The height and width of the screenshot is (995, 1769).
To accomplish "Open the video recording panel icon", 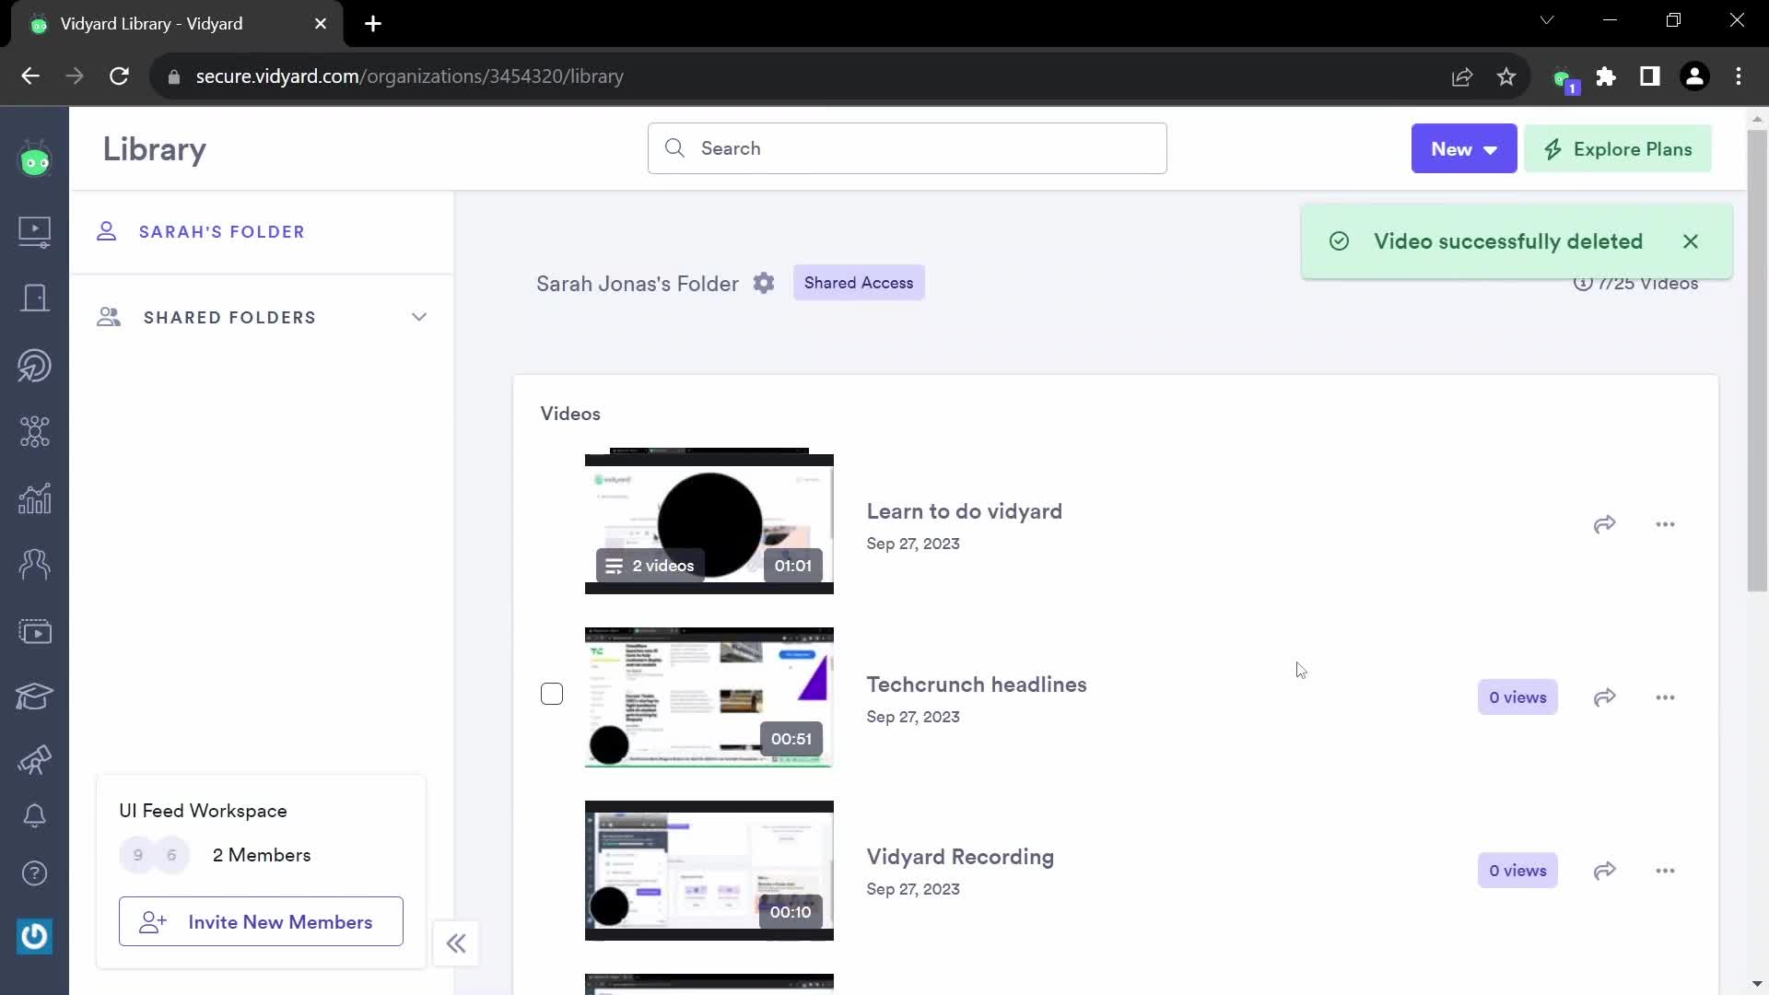I will (x=34, y=632).
